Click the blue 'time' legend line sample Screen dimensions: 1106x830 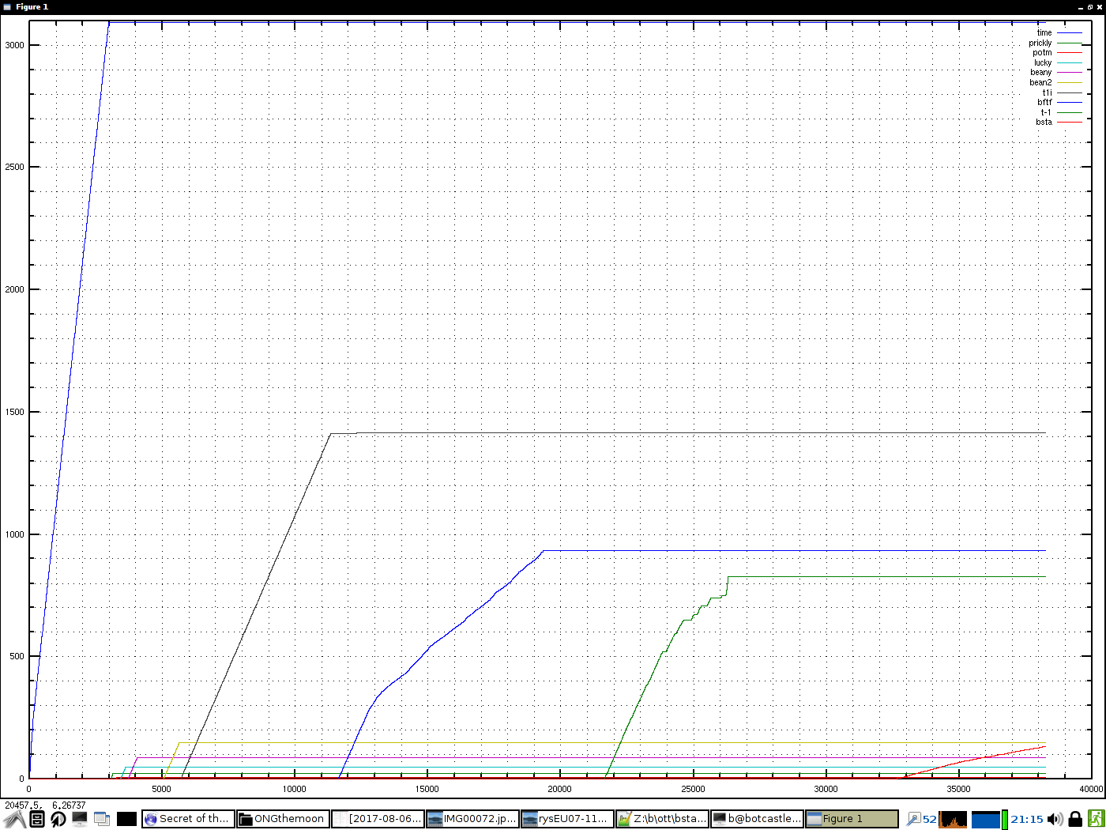pos(1070,33)
